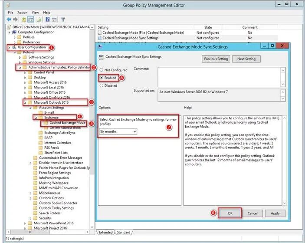305x243 pixels.
Task: Click the Exchange ActiveSync folder icon
Action: 40,133
